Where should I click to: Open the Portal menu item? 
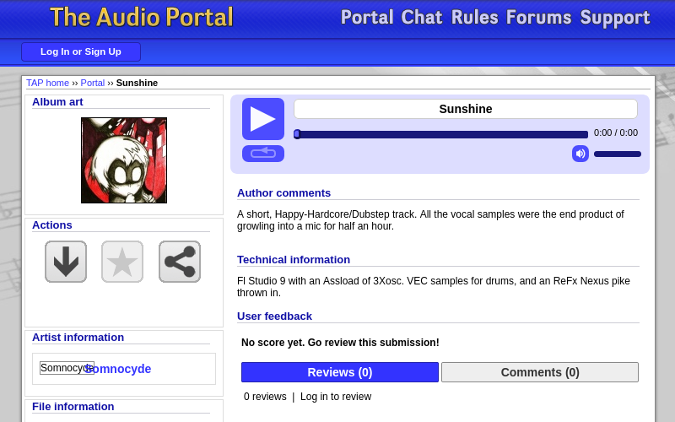coord(366,18)
